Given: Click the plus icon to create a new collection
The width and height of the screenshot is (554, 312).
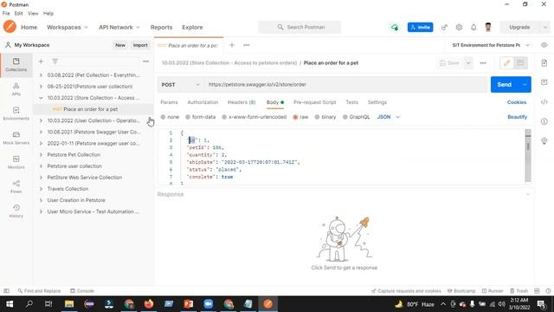Looking at the screenshot, I should coord(41,62).
